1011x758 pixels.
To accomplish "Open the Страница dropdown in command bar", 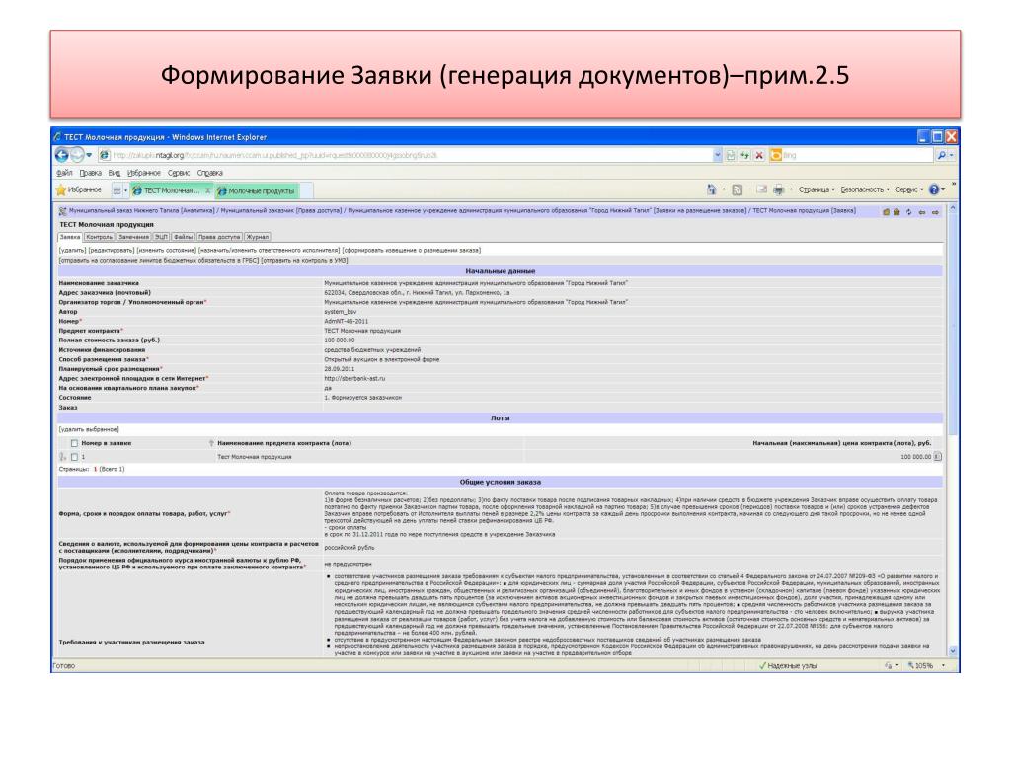I will 817,189.
